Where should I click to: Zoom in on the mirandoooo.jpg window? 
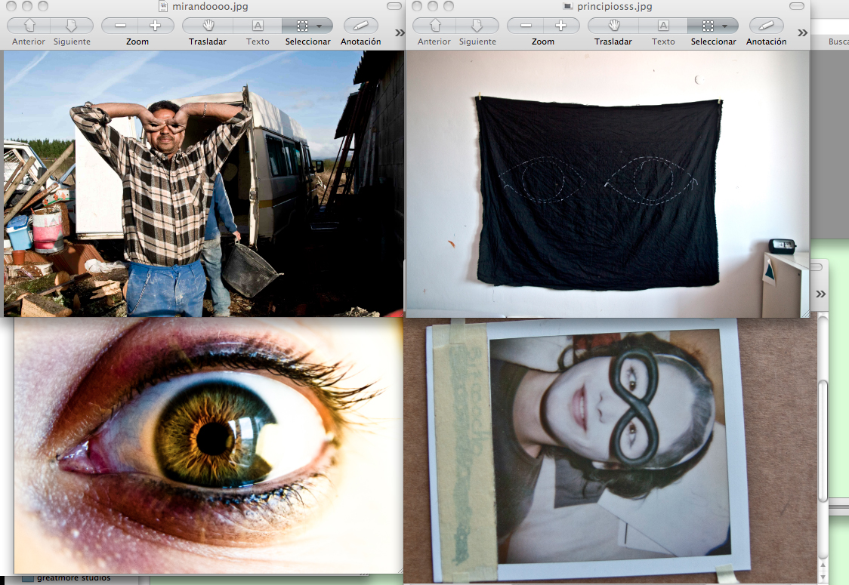point(155,26)
